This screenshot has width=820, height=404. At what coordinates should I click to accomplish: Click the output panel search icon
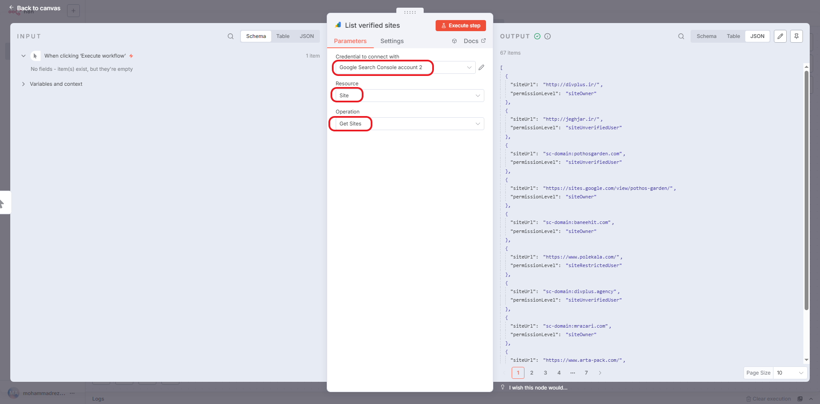pyautogui.click(x=681, y=36)
